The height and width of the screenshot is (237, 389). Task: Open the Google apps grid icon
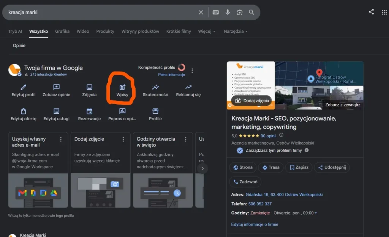pos(384,12)
